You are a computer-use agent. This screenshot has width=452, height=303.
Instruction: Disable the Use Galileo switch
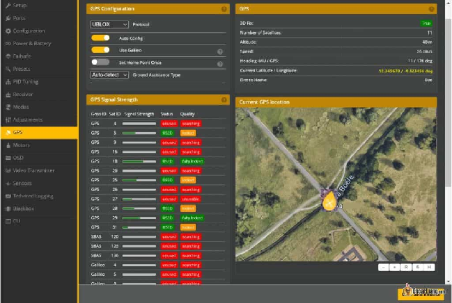pos(100,50)
